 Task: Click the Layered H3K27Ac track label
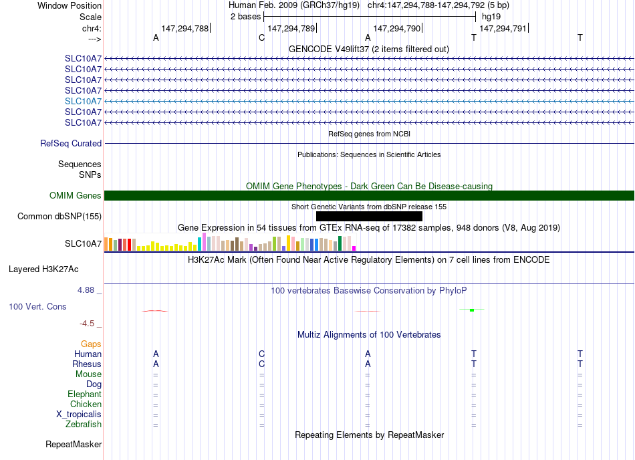(43, 269)
